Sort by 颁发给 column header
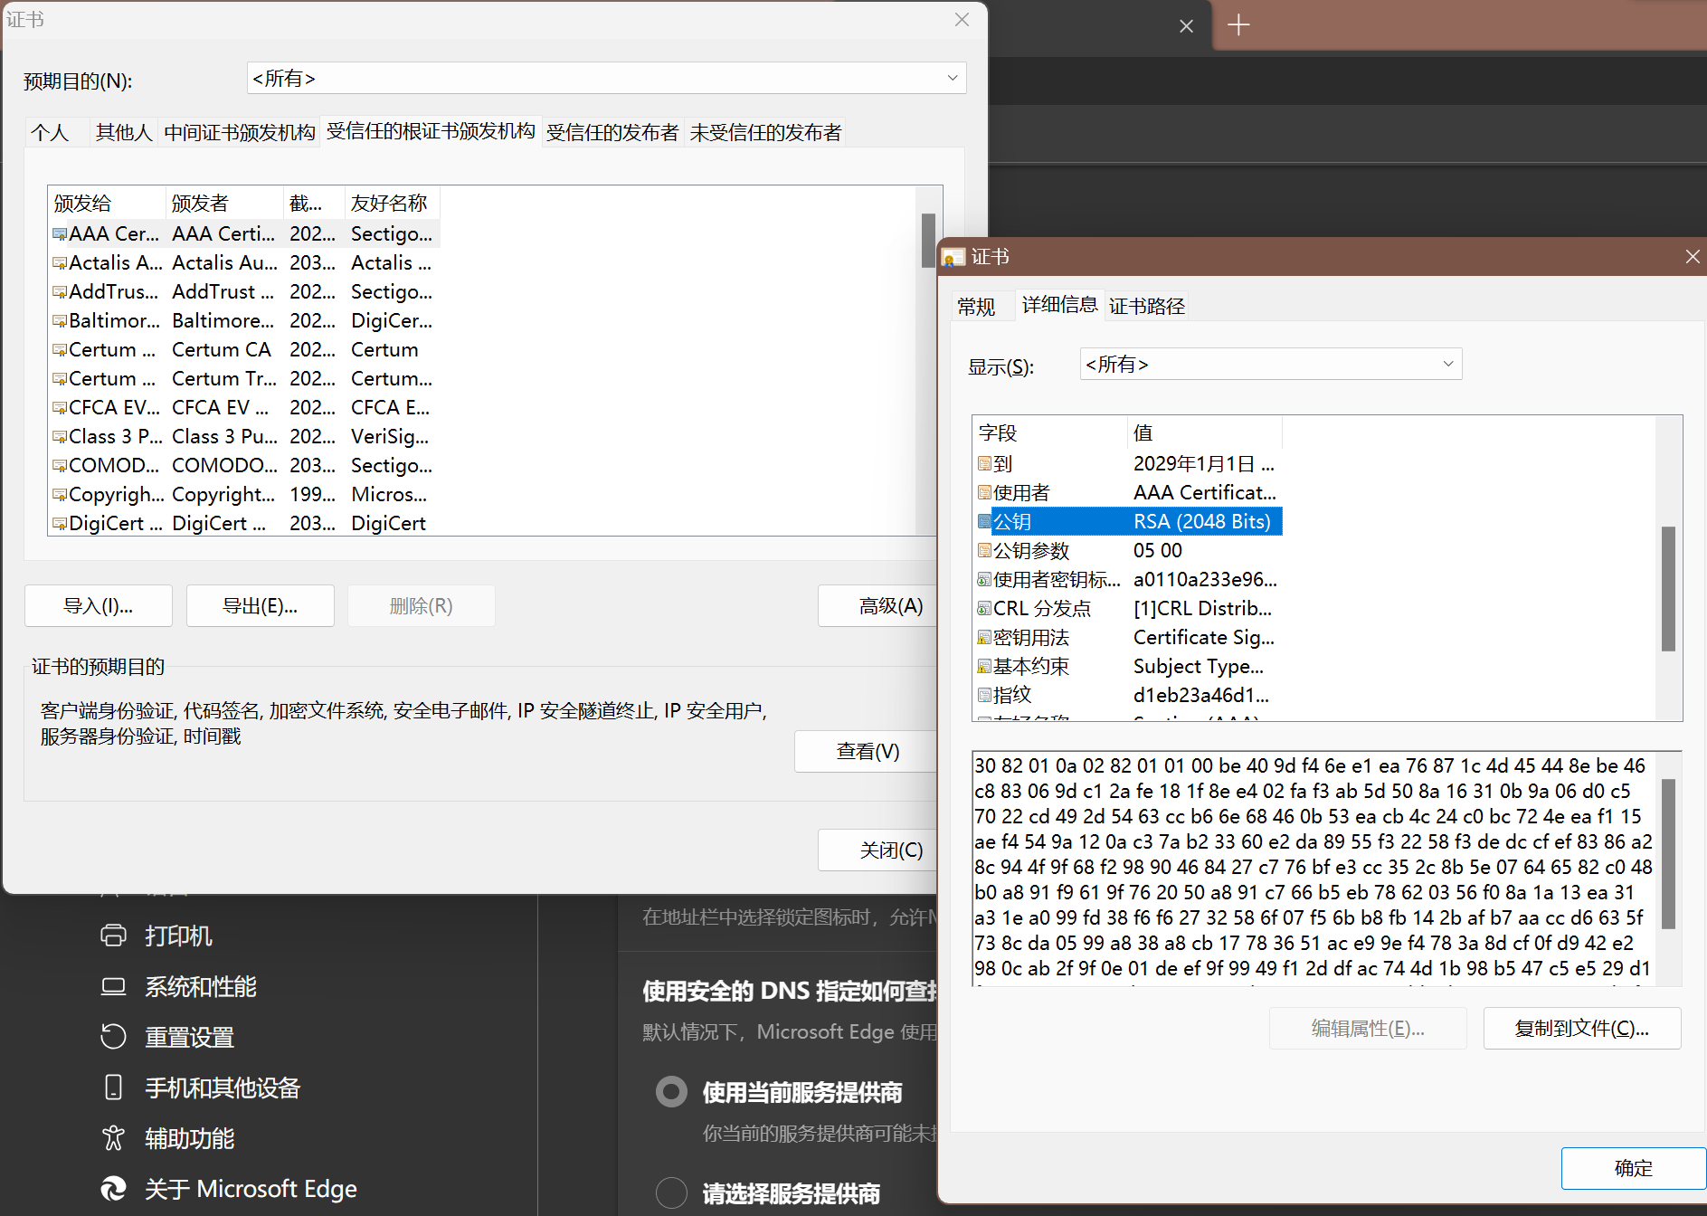 coord(107,204)
